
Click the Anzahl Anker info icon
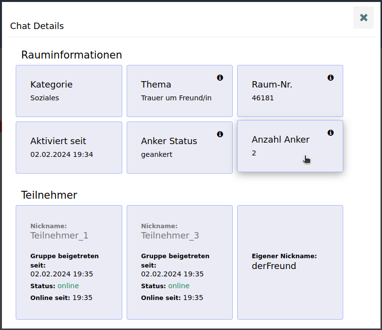(330, 133)
